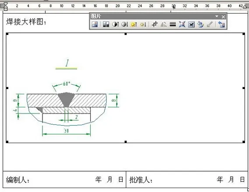Decrease picture brightness with dim sun icon
The width and height of the screenshot is (249, 192).
[x=143, y=24]
